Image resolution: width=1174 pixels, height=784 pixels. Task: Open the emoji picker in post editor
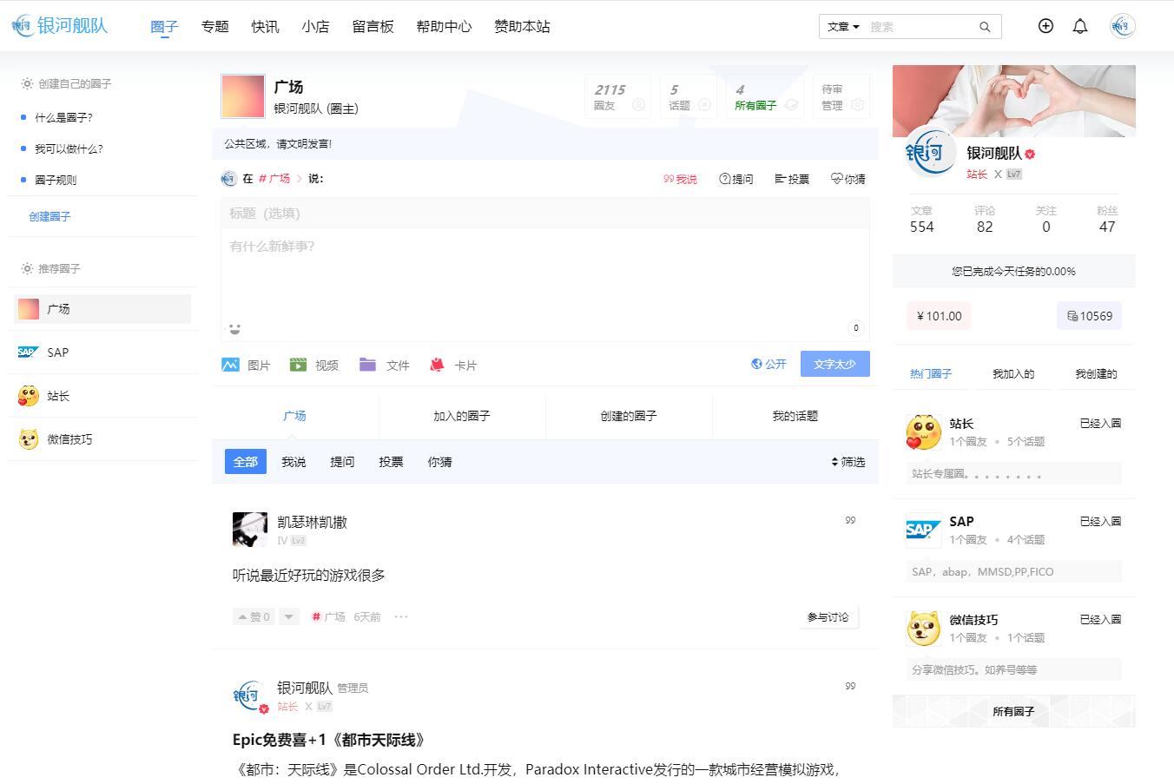click(x=234, y=328)
